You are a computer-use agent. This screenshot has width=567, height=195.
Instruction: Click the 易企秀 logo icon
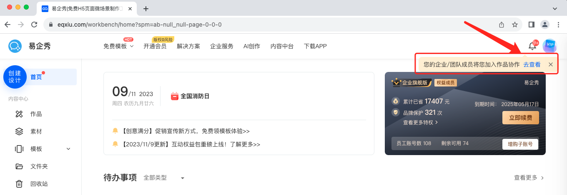coord(15,46)
